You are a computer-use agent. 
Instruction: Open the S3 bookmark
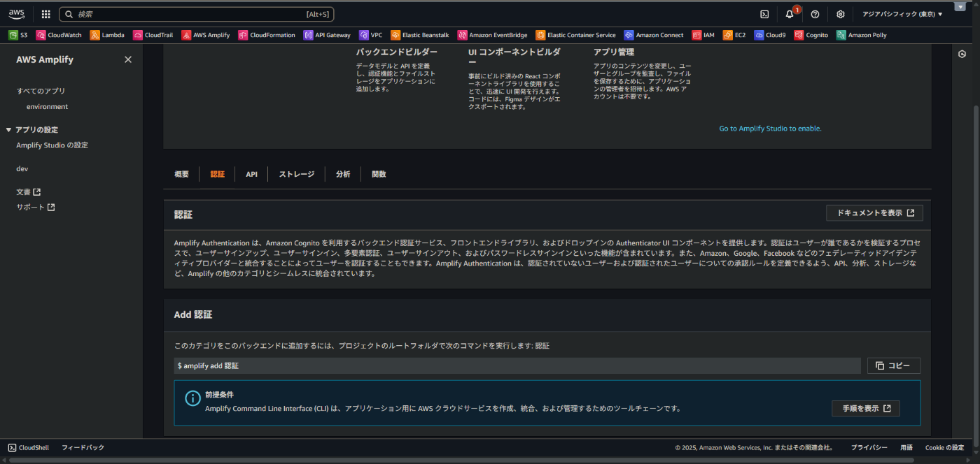tap(18, 35)
